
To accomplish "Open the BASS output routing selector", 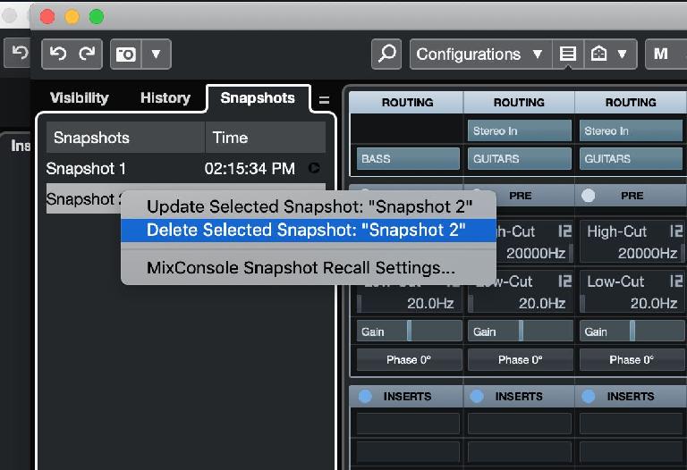I will pos(408,158).
